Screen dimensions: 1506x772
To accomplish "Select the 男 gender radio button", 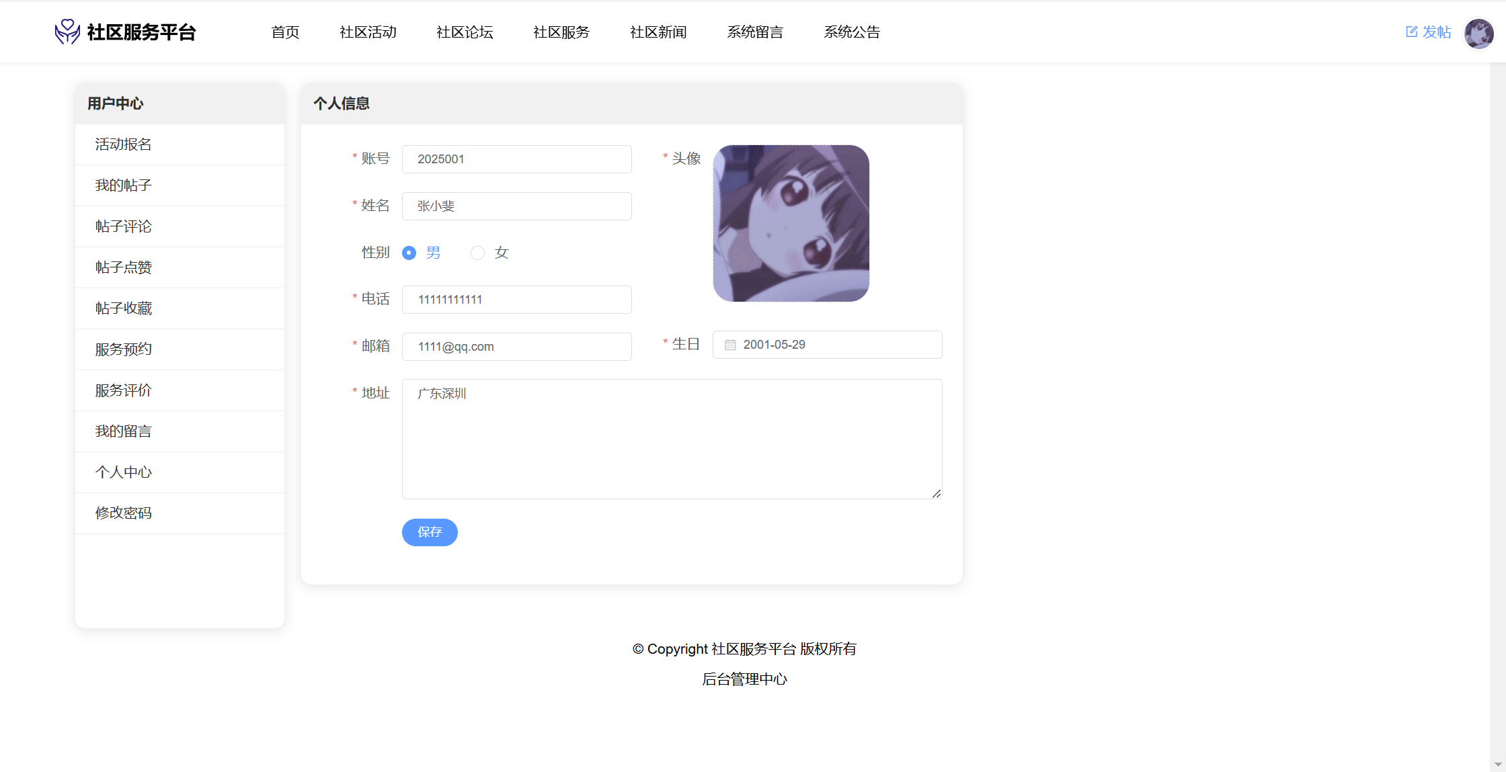I will (409, 253).
